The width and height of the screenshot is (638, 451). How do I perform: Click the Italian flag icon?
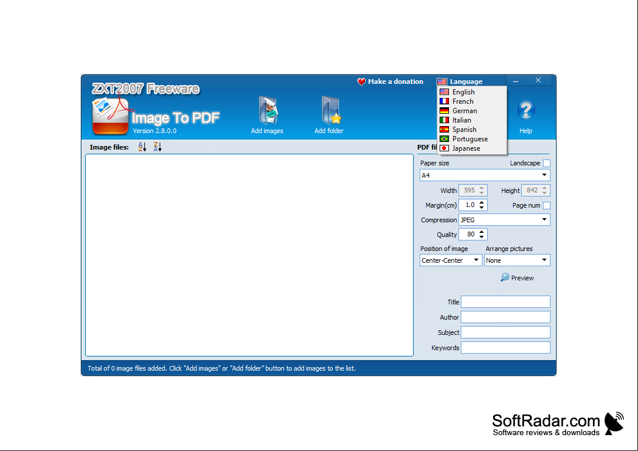(x=444, y=120)
